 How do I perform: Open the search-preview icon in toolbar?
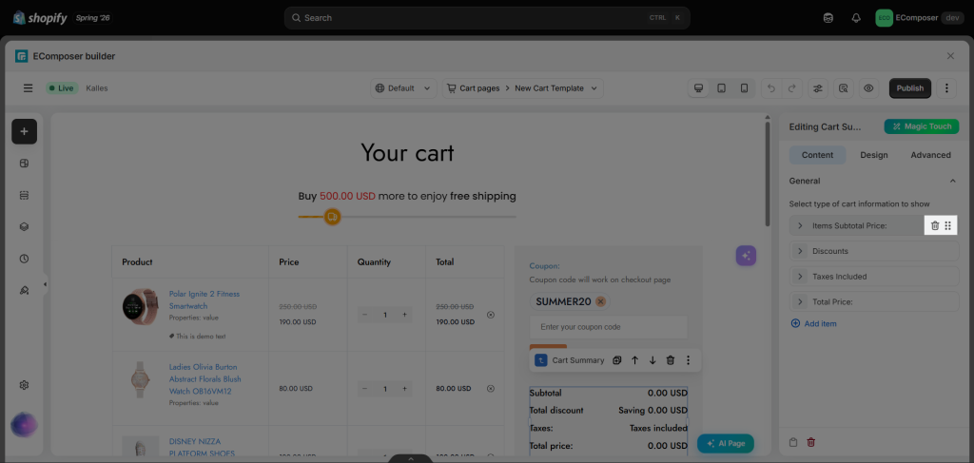pyautogui.click(x=843, y=88)
